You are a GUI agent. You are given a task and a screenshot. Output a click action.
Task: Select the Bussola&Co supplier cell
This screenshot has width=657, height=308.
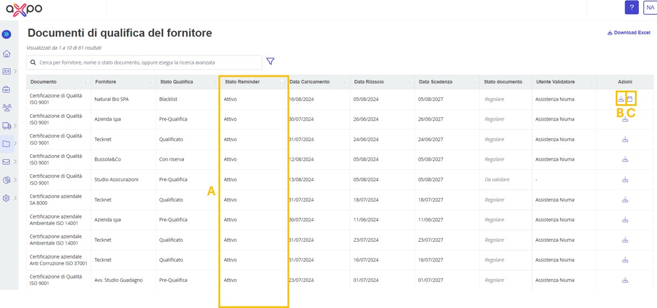click(123, 160)
